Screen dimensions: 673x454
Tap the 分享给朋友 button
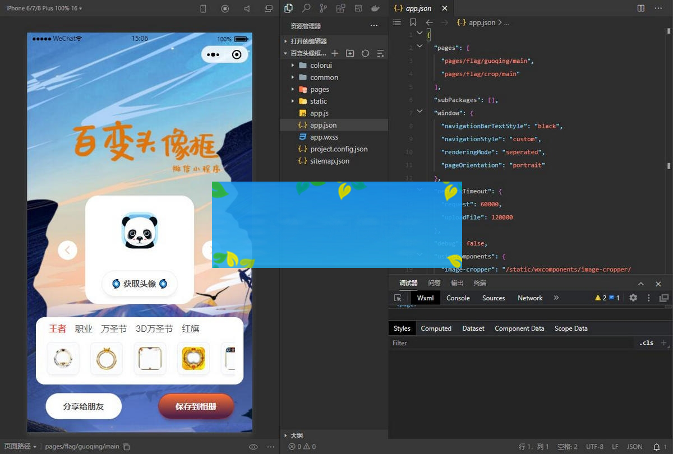[84, 406]
